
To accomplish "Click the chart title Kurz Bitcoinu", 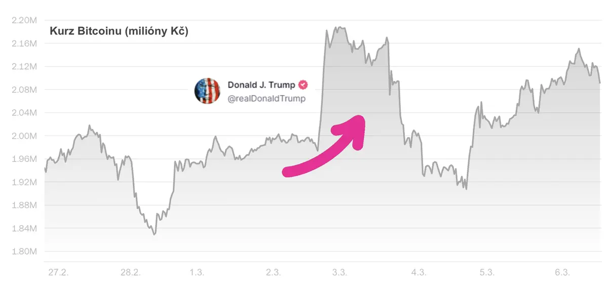I will (x=119, y=32).
